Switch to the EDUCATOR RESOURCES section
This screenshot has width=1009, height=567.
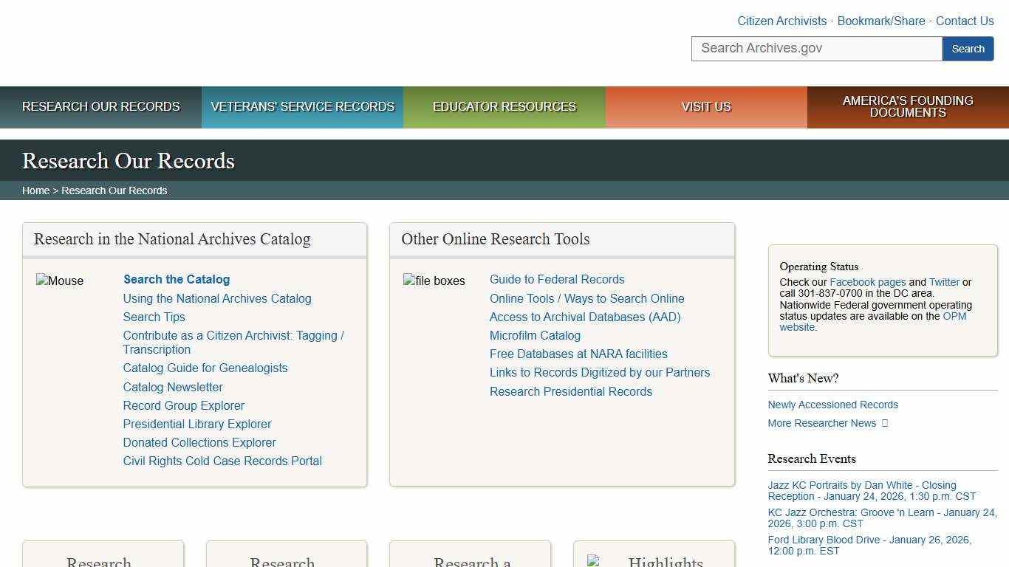click(504, 107)
